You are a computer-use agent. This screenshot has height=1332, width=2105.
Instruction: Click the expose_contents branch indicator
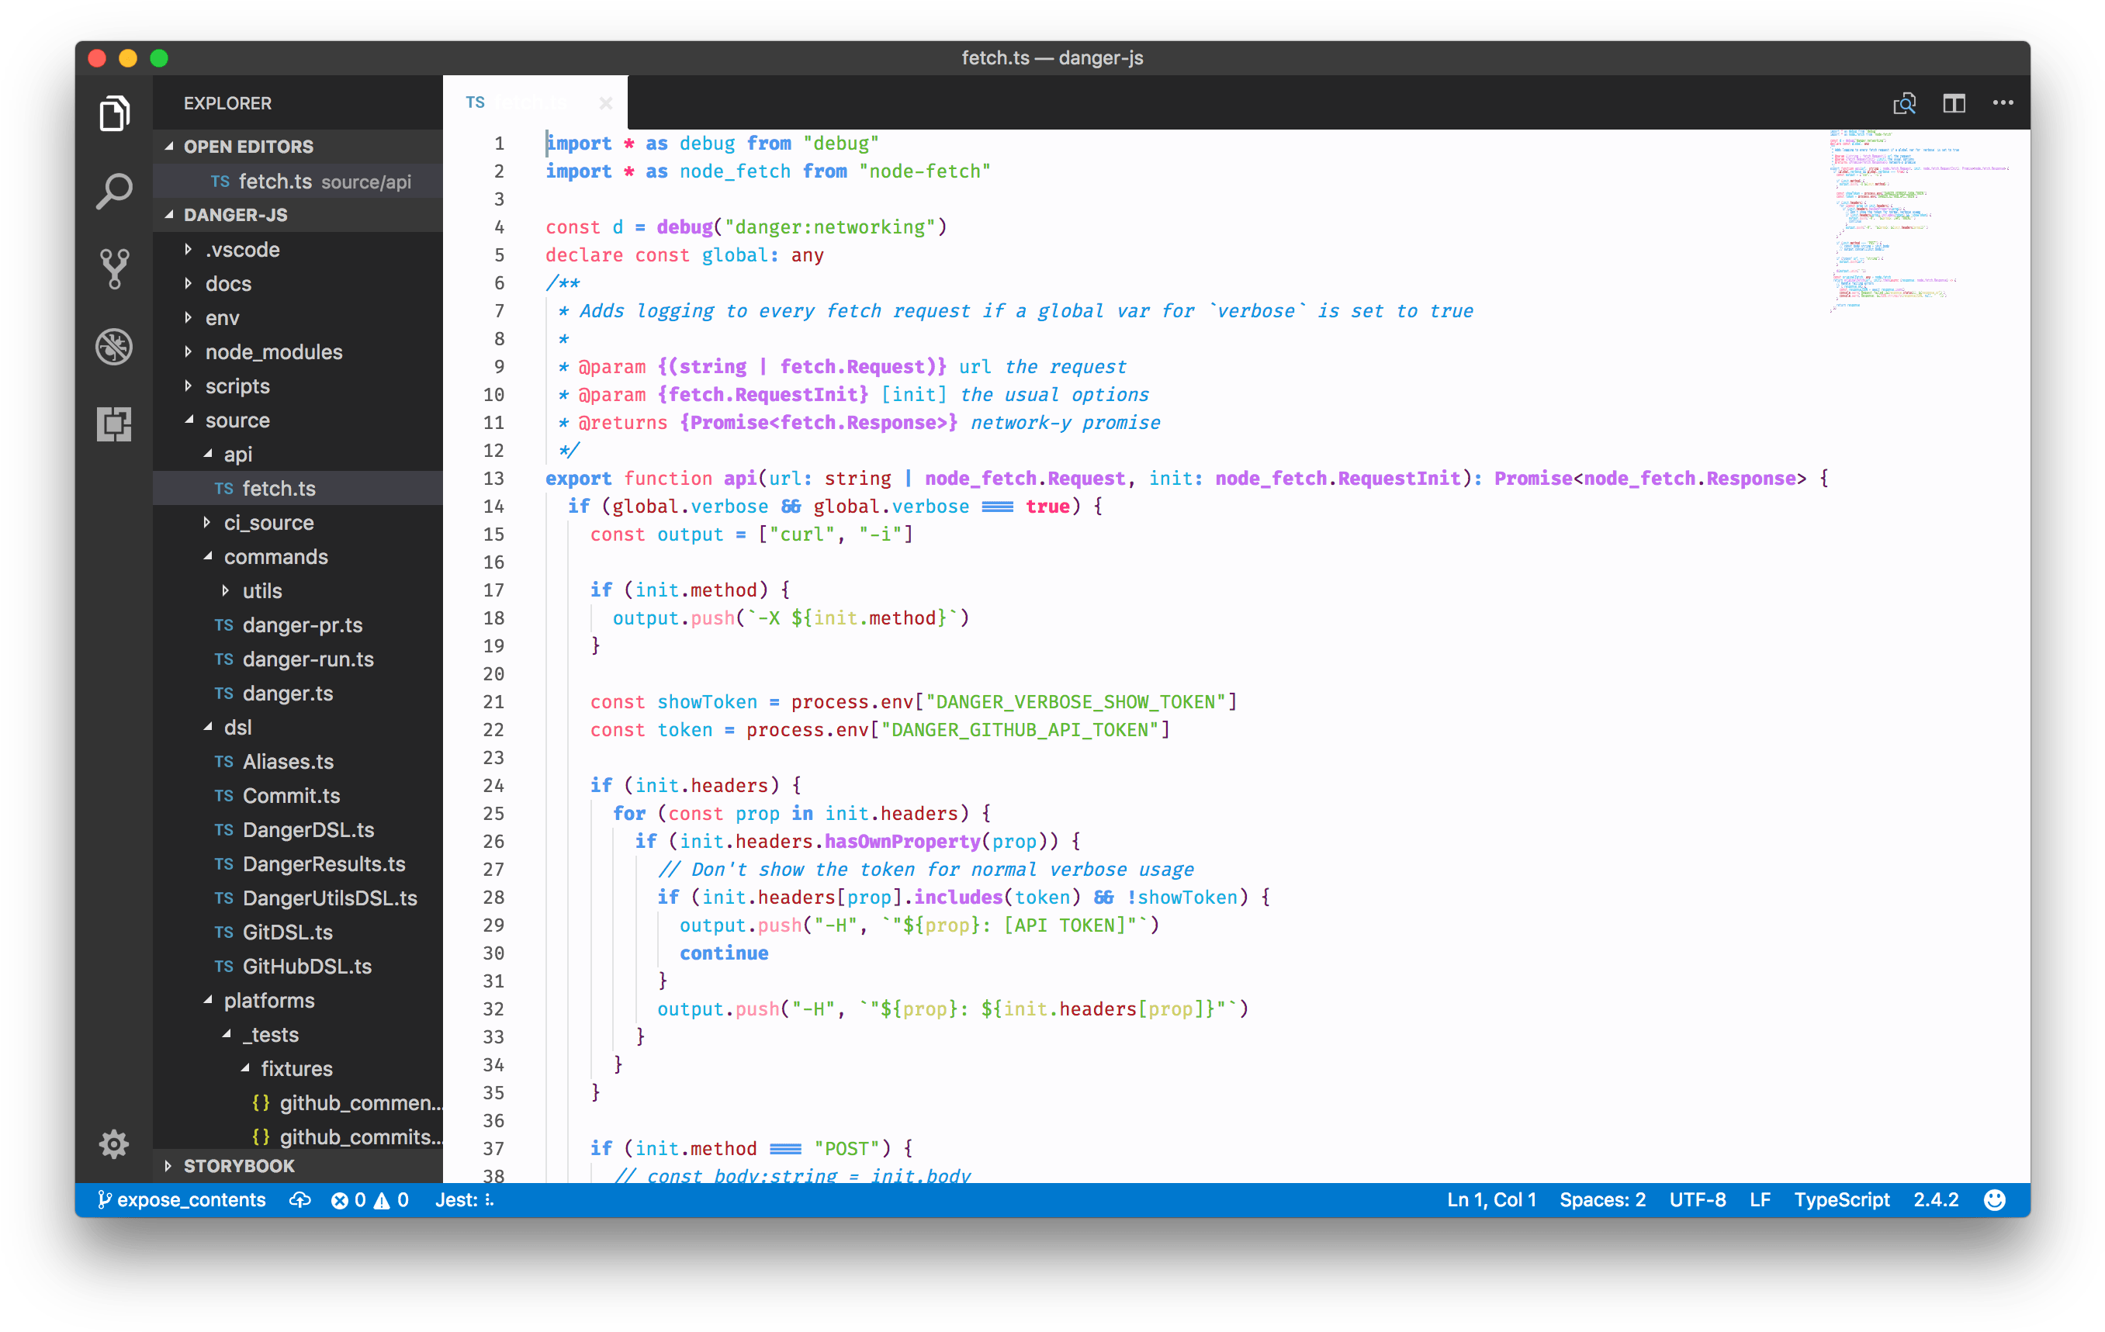coord(184,1199)
